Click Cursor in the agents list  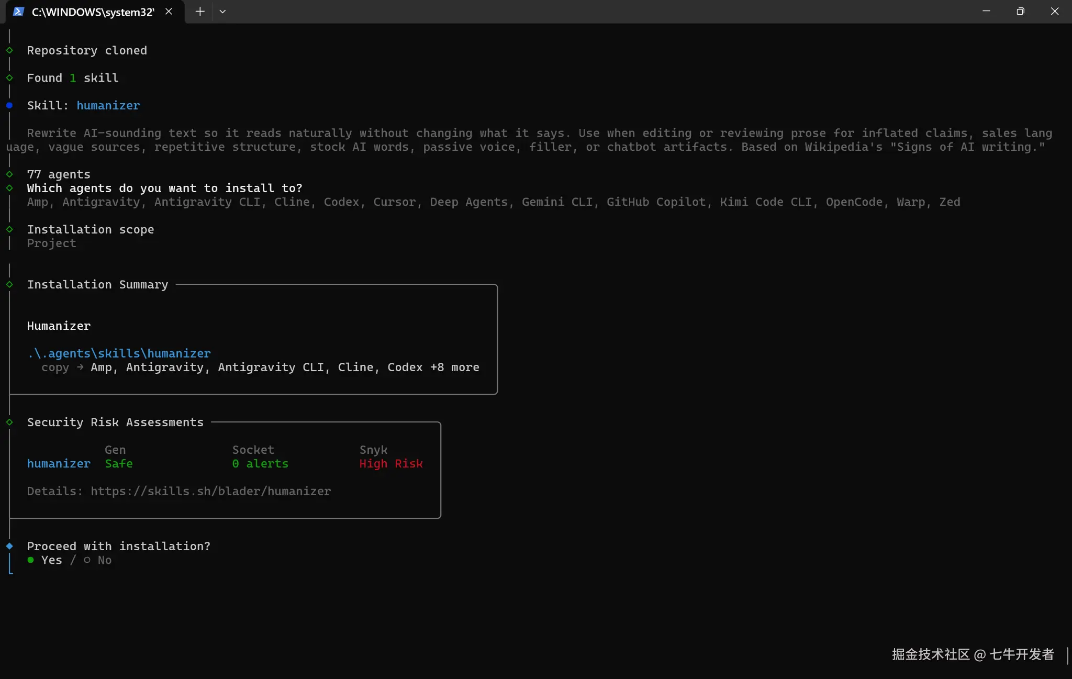(394, 202)
